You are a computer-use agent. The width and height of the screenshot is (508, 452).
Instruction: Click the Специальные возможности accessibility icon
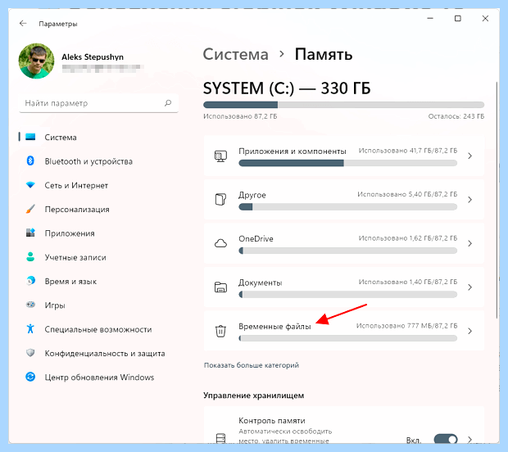pos(30,328)
